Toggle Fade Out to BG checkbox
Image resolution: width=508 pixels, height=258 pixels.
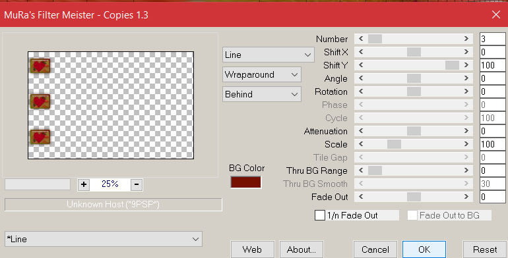[412, 215]
